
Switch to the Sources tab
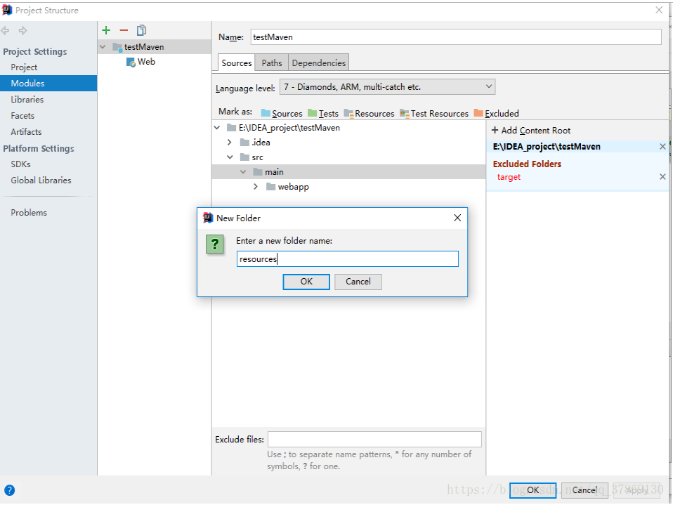click(237, 63)
